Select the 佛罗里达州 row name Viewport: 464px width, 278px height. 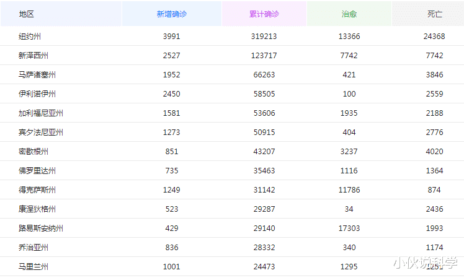click(x=37, y=171)
